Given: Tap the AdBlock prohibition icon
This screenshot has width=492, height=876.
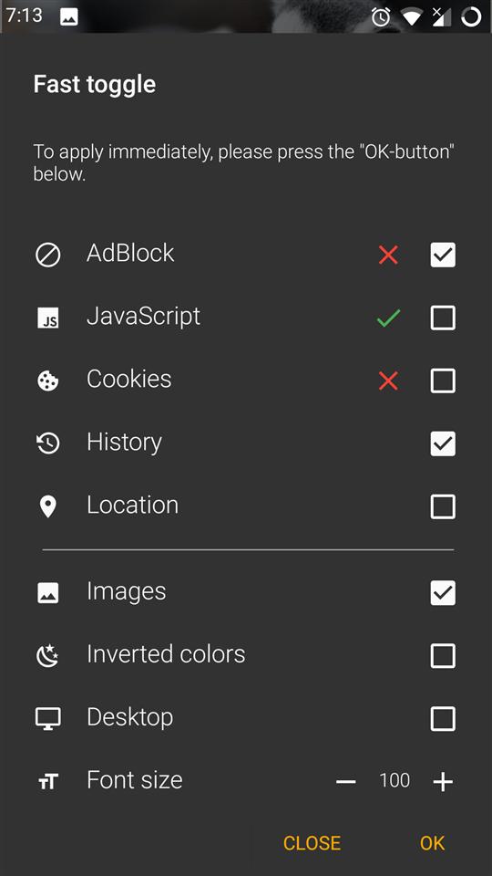Looking at the screenshot, I should 48,255.
